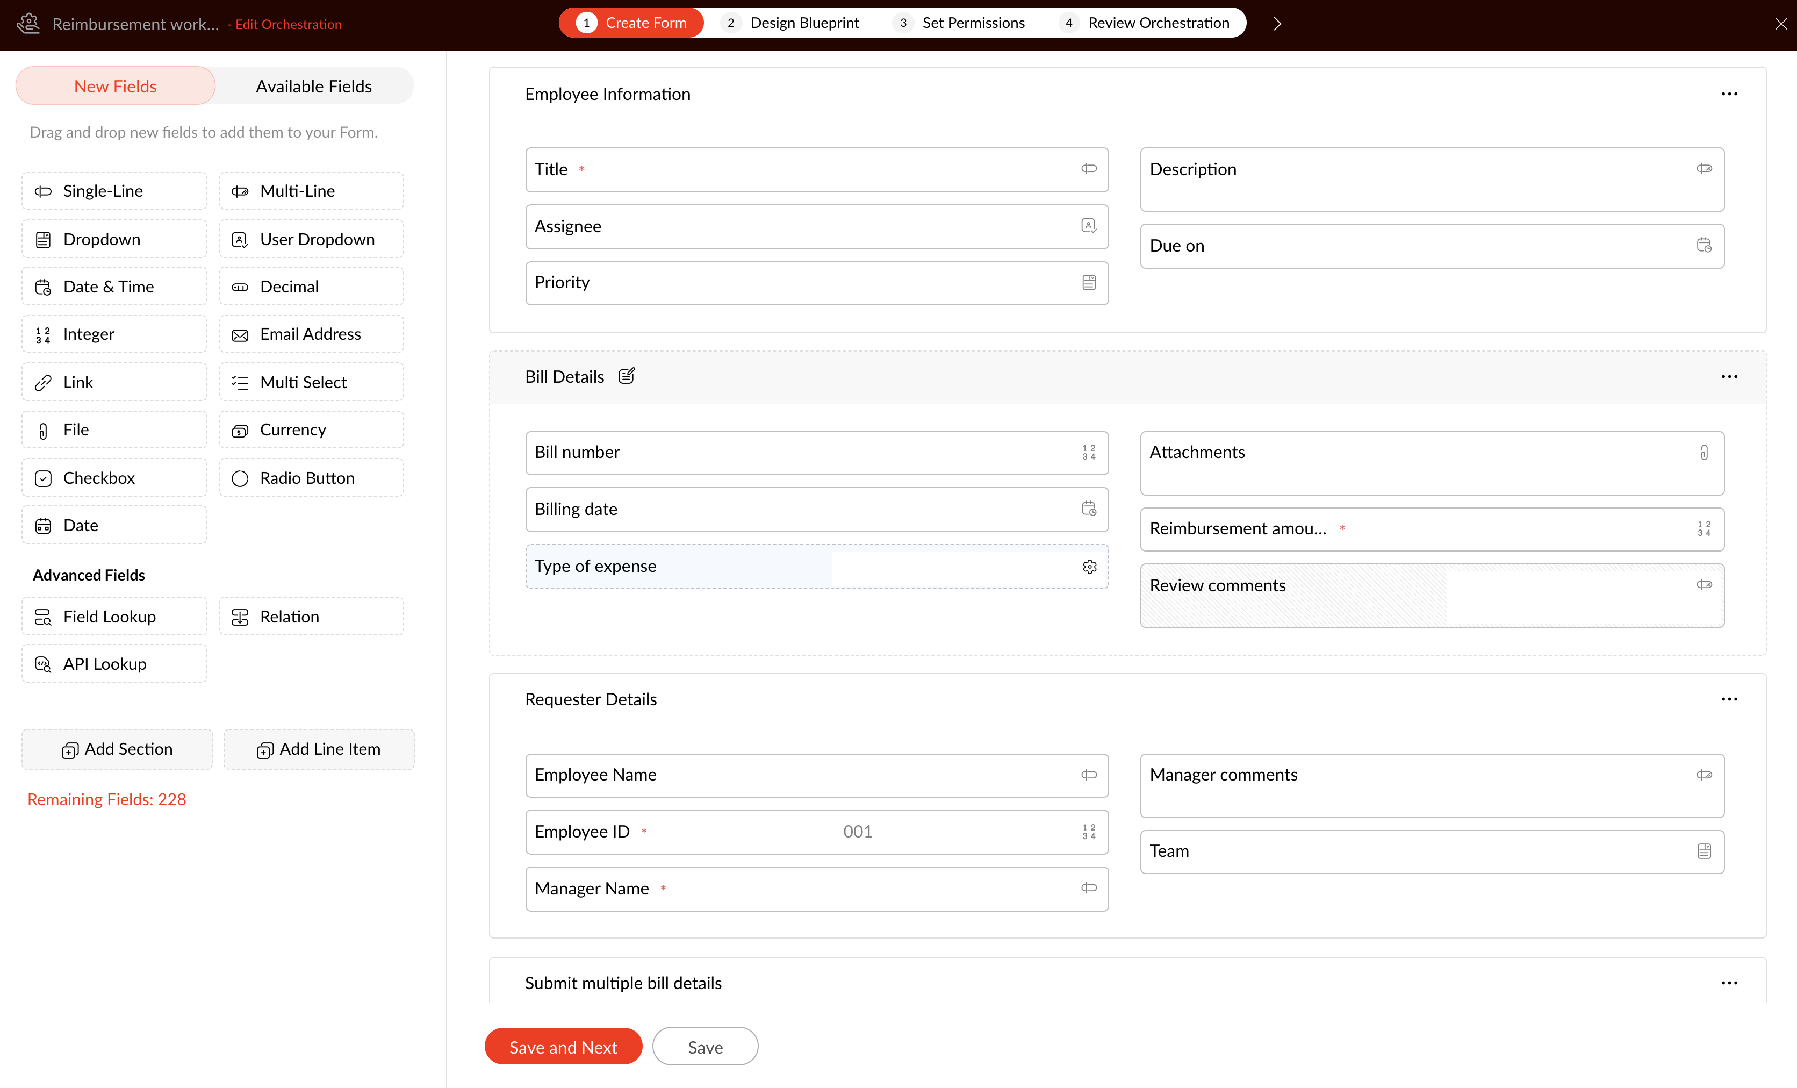Click the next-step chevron arrow in header

(x=1277, y=23)
